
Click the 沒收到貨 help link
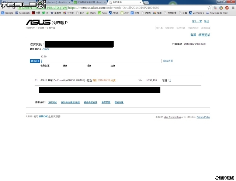coord(52,102)
